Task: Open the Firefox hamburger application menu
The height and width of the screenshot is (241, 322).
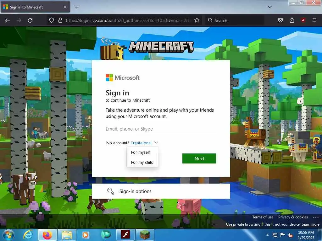Action: click(x=314, y=20)
